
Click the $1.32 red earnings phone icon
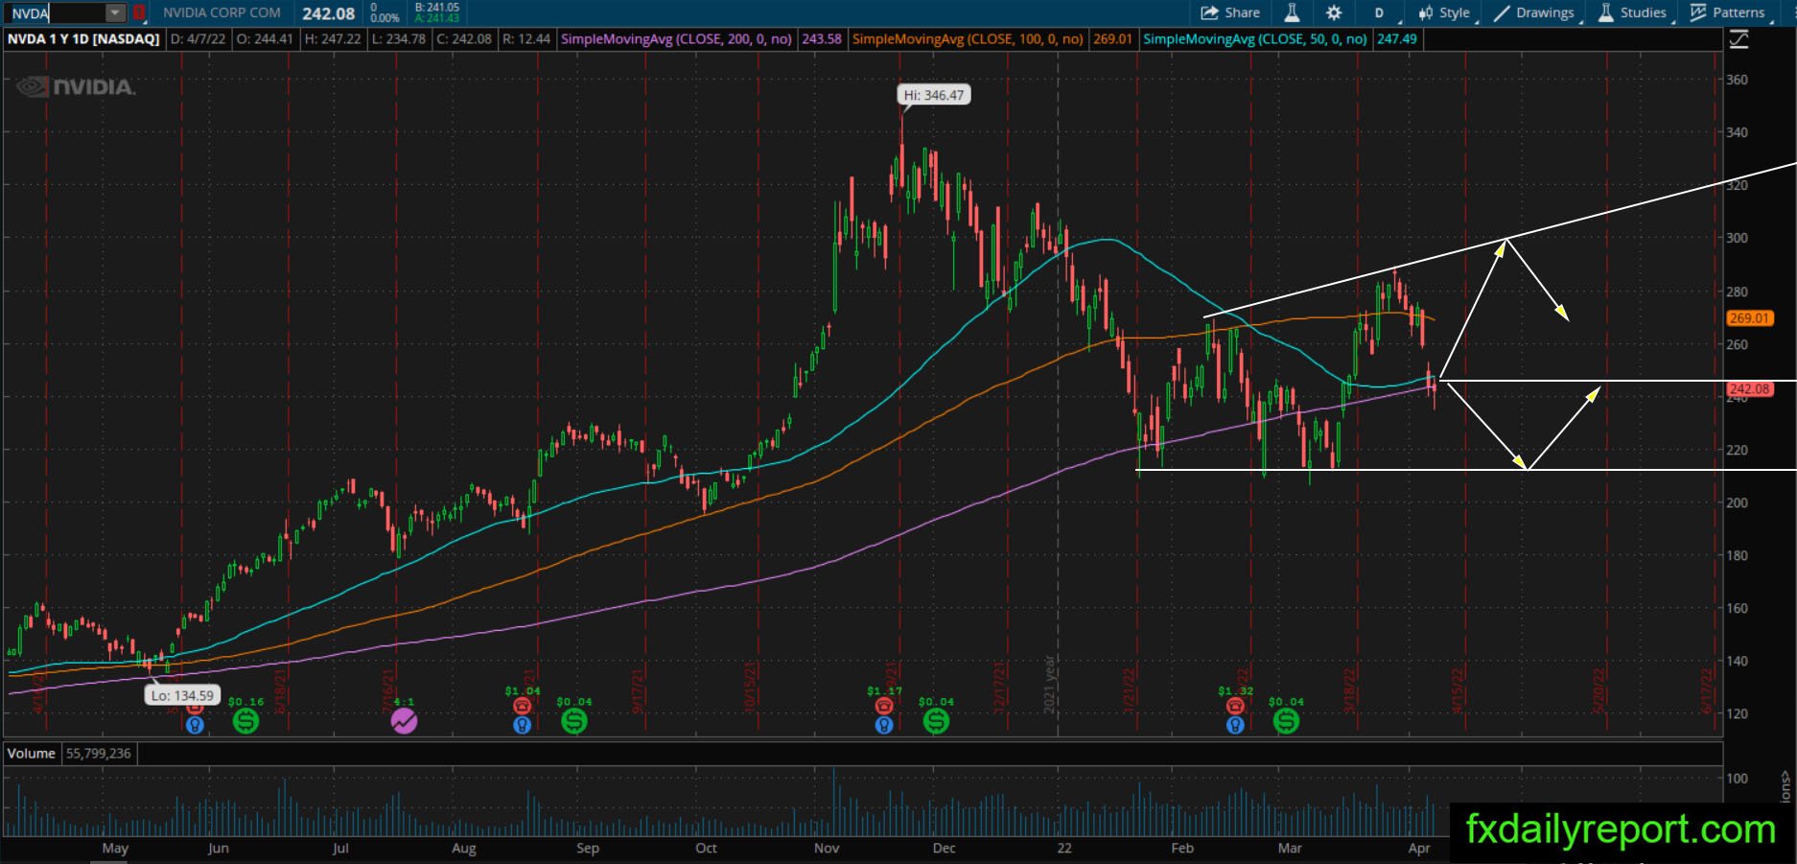(x=1235, y=706)
